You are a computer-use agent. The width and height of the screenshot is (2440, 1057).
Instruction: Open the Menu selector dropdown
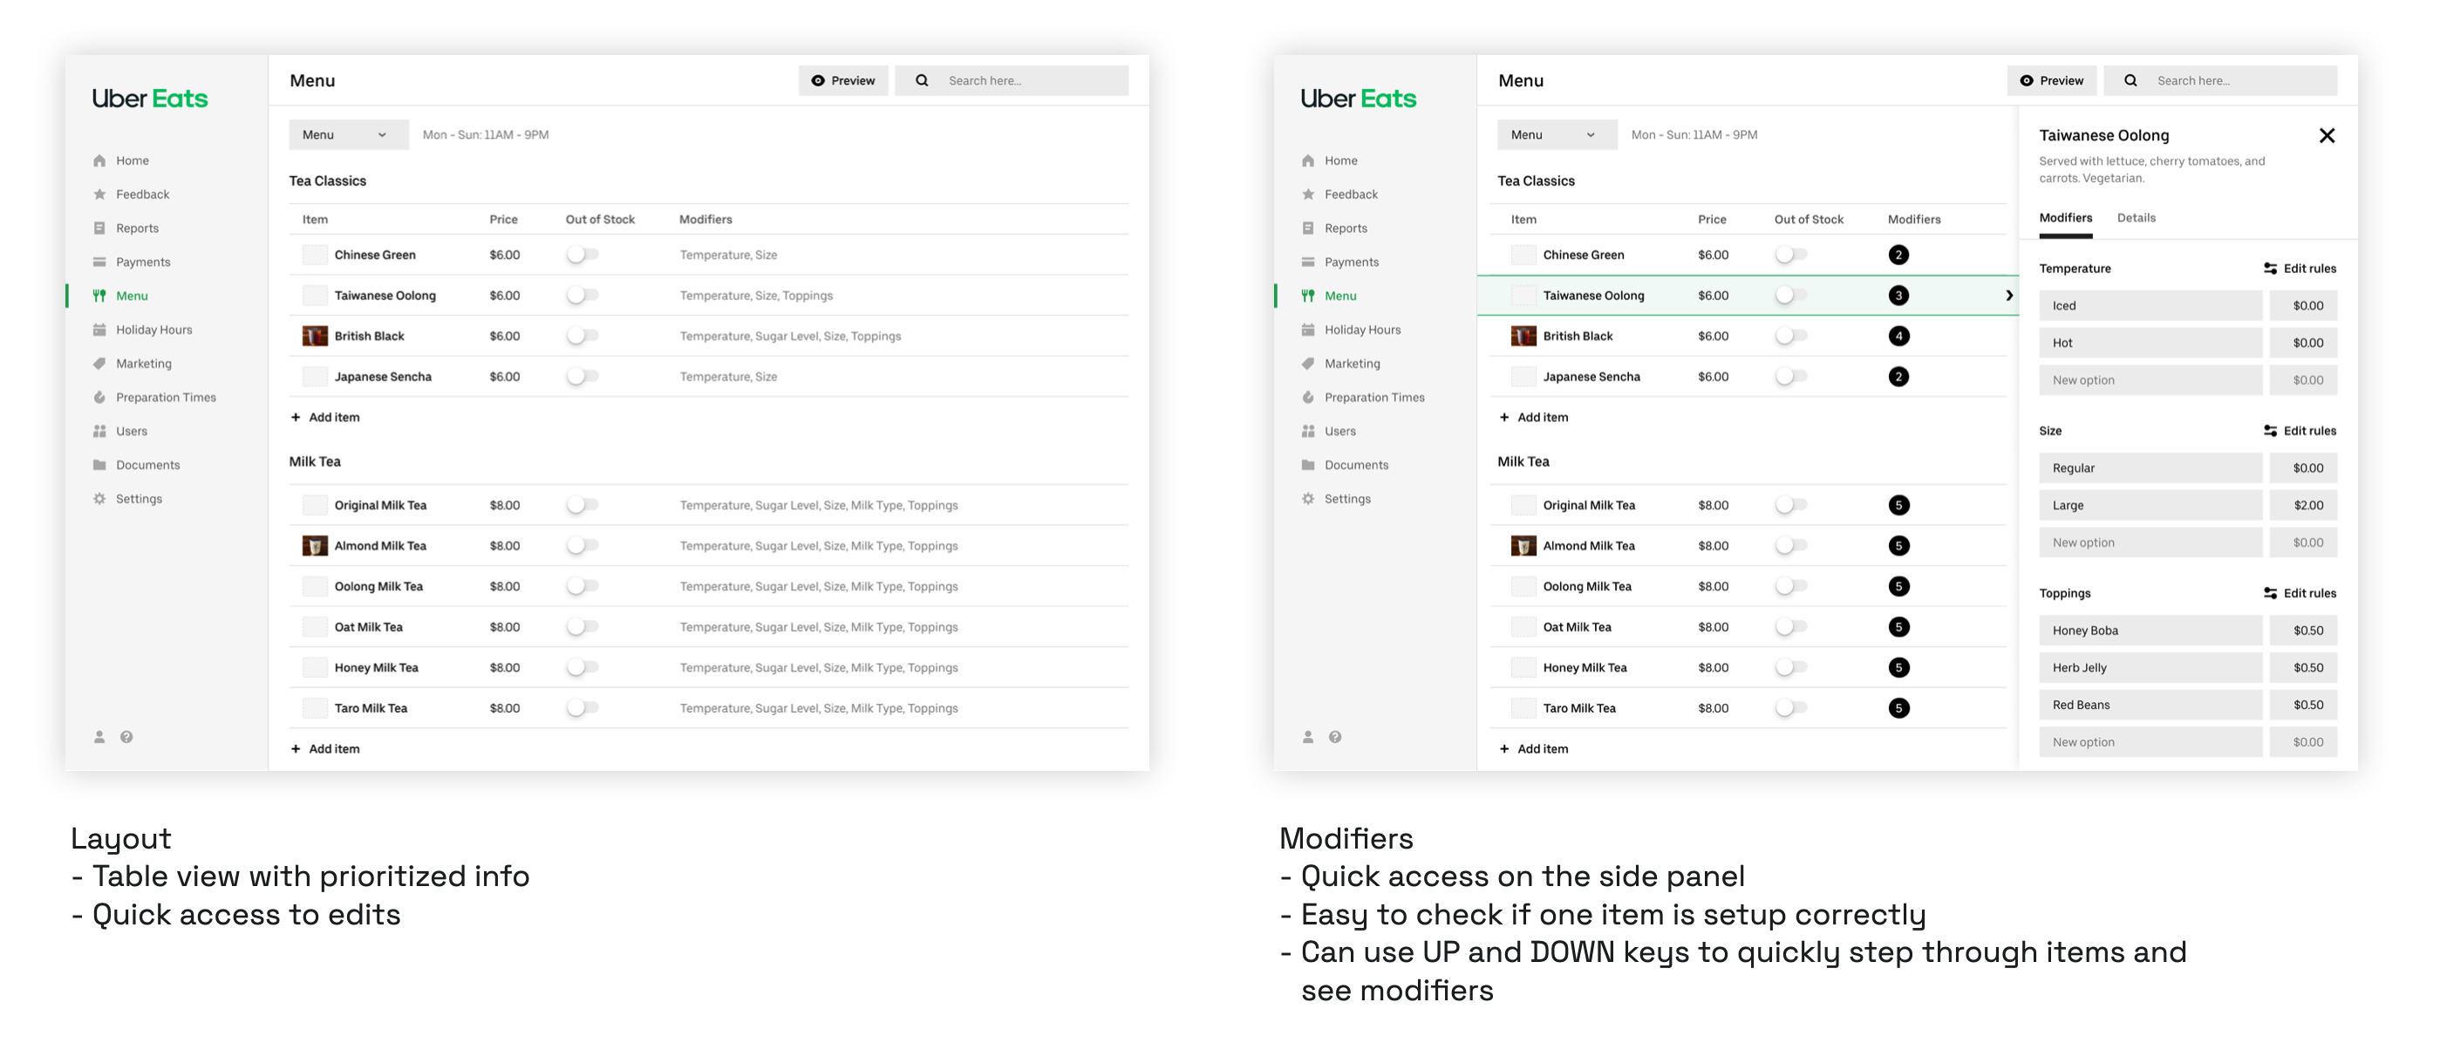pyautogui.click(x=349, y=133)
